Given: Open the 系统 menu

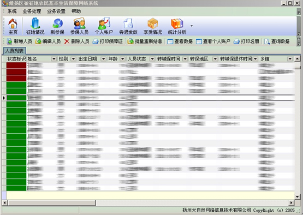Looking at the screenshot, I should [x=12, y=11].
